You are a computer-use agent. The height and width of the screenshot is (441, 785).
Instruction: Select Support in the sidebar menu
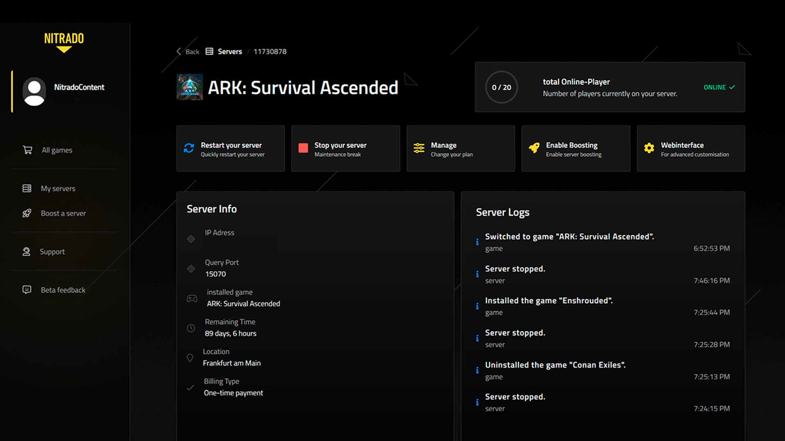[52, 252]
